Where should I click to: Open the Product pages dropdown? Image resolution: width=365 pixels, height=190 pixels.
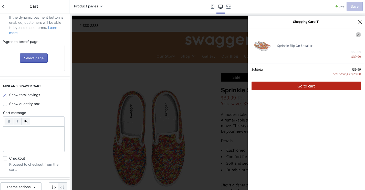coord(88,6)
